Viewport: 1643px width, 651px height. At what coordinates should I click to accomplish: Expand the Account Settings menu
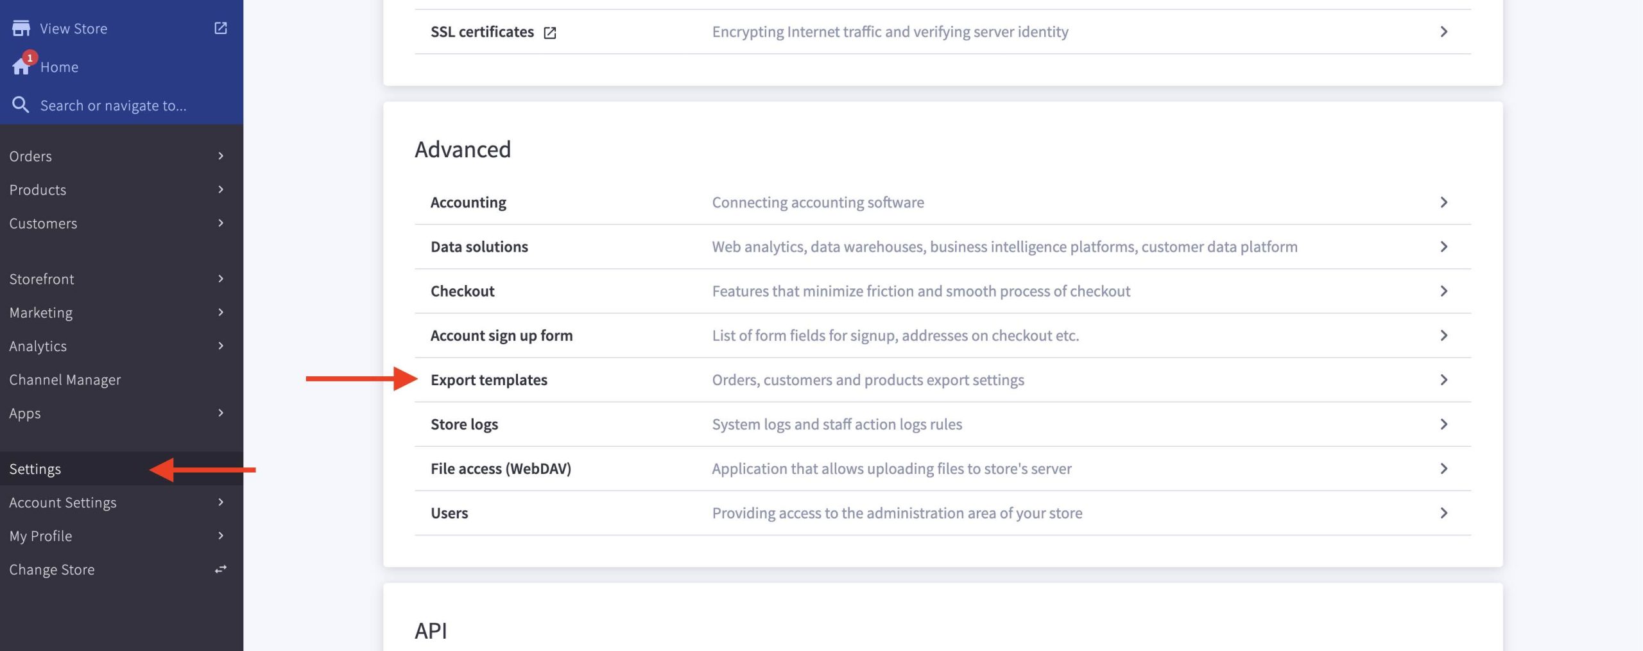click(220, 502)
